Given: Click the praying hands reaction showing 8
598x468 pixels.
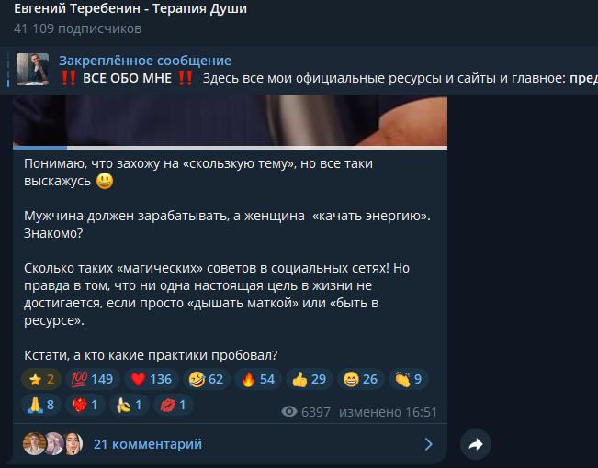Looking at the screenshot, I should pyautogui.click(x=41, y=405).
